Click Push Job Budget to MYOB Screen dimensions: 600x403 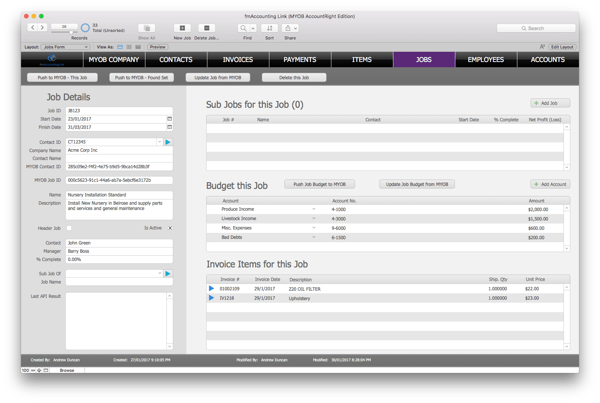[320, 184]
